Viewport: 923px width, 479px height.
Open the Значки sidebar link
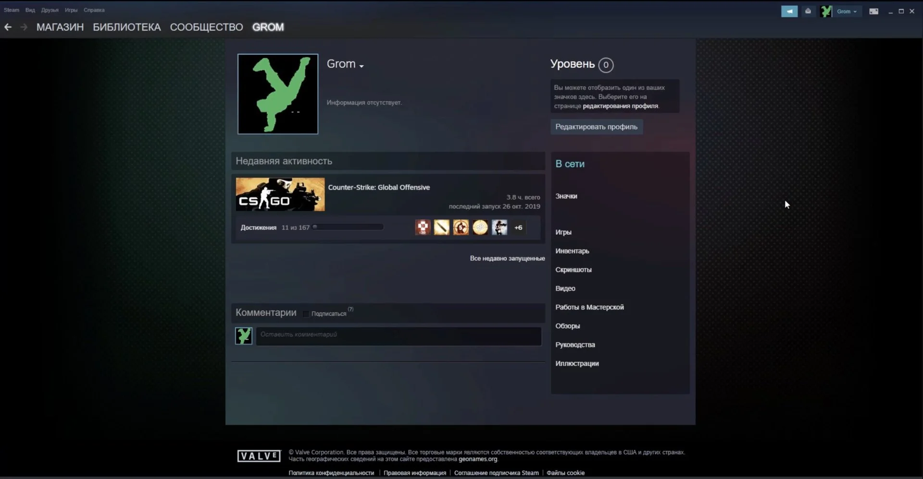pyautogui.click(x=566, y=196)
